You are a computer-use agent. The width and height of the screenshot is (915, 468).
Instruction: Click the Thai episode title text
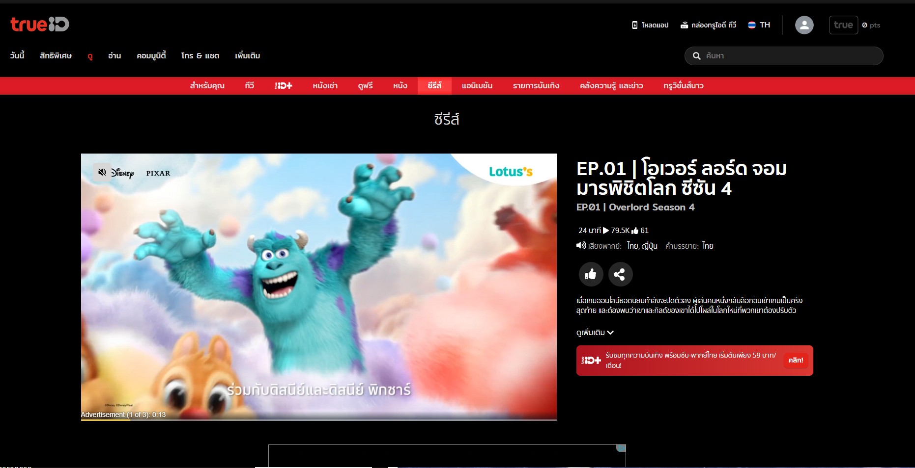682,179
